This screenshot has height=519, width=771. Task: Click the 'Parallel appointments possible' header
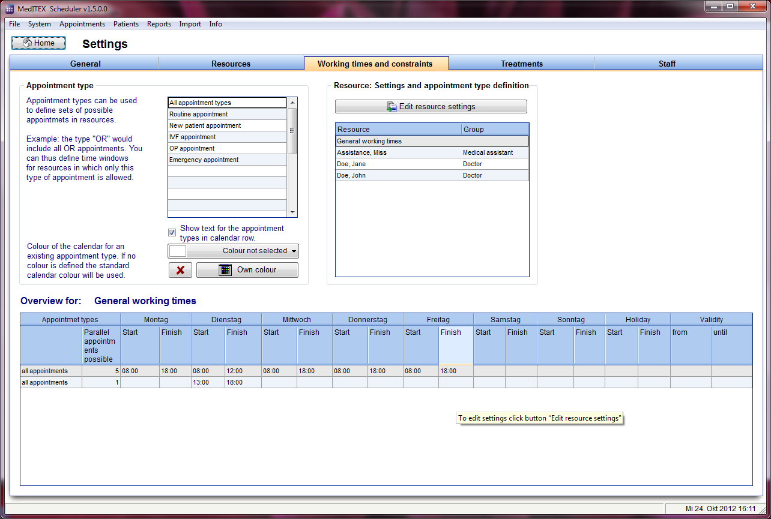[x=101, y=346]
